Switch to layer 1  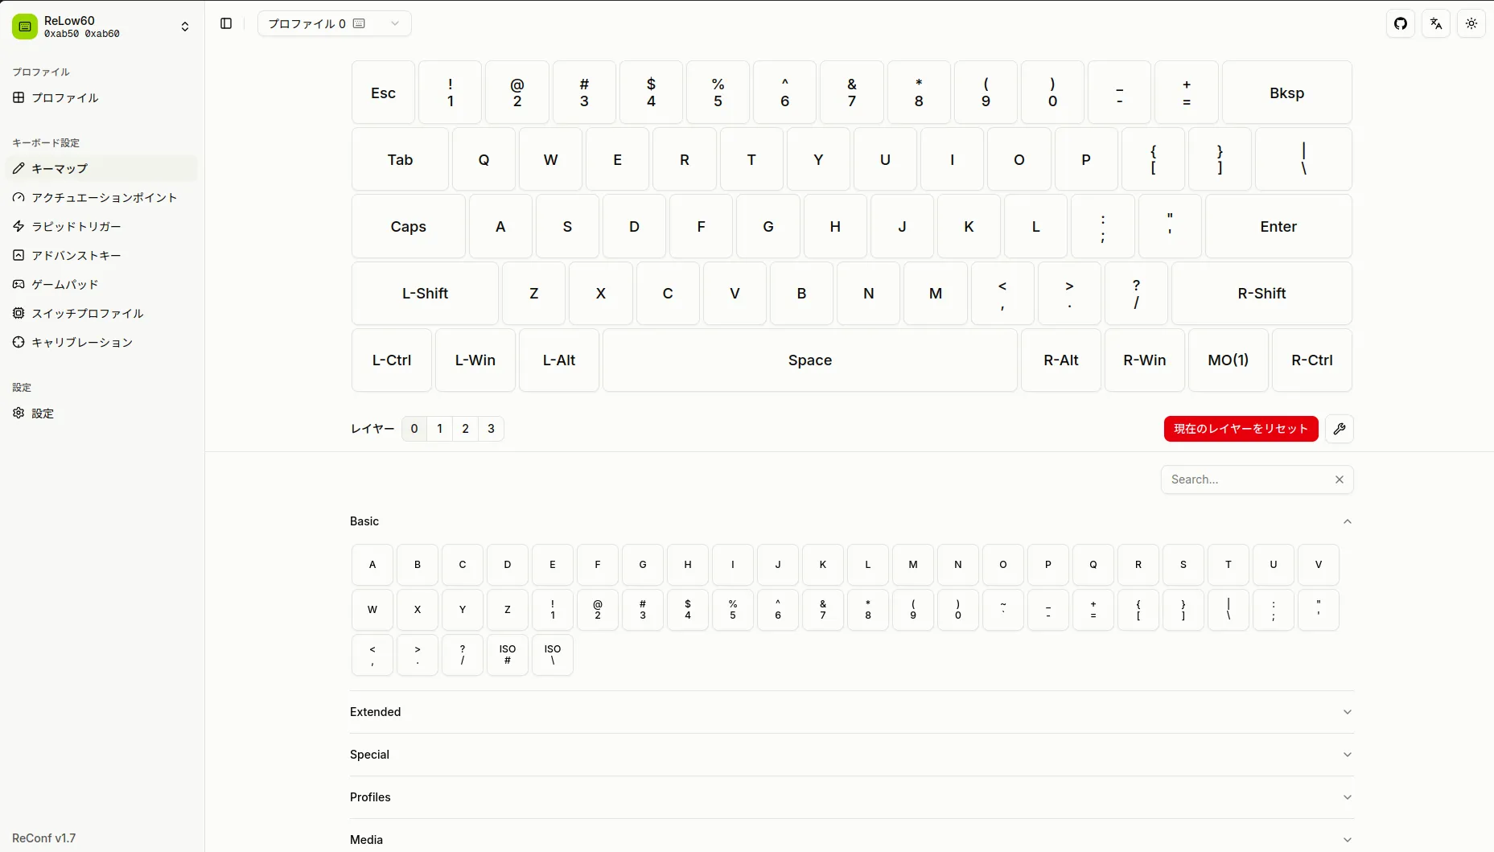click(x=440, y=429)
